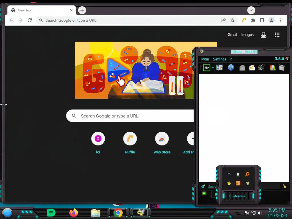This screenshot has height=219, width=292.
Task: Click the Ruffle extension icon in Chrome toolbar
Action: pos(244,20)
